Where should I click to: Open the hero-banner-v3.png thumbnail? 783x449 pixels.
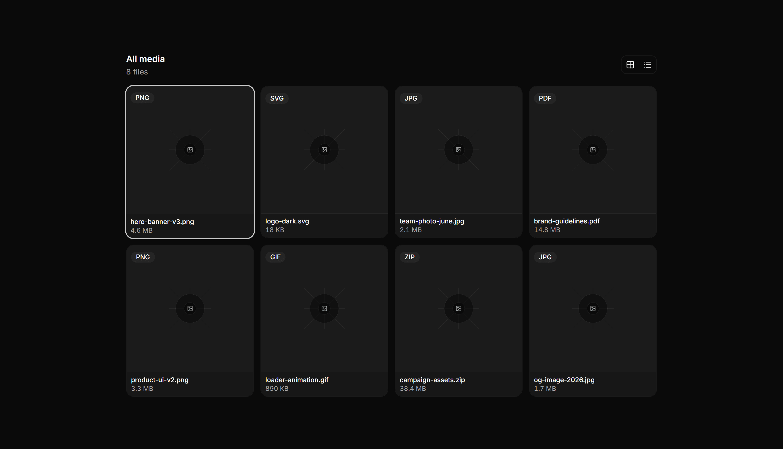pyautogui.click(x=190, y=150)
